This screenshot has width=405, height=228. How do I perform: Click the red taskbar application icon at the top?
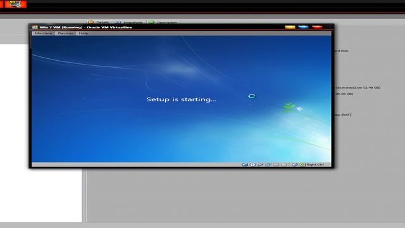15,4
